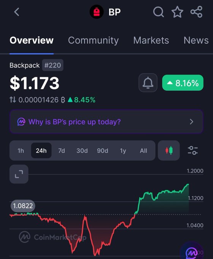This screenshot has width=213, height=259.
Task: Tap the green 8.16% change badge
Action: click(x=183, y=83)
